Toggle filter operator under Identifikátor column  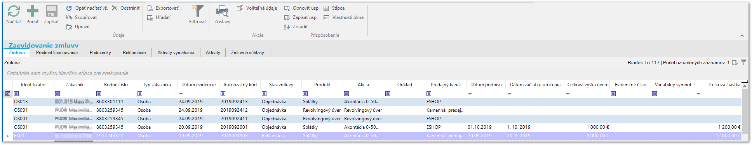coord(16,94)
